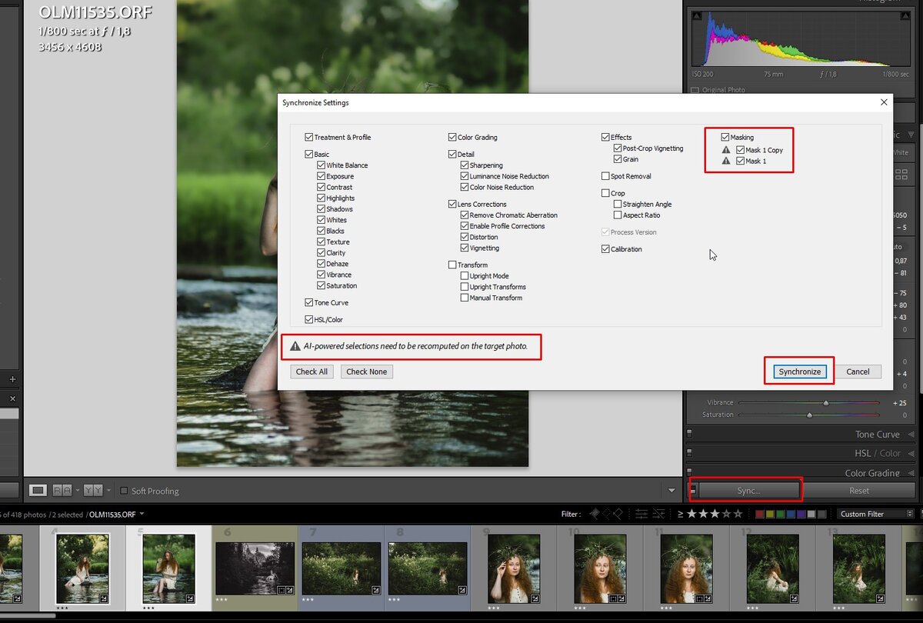The width and height of the screenshot is (923, 623).
Task: Adjust Saturation slider handle
Action: 809,415
